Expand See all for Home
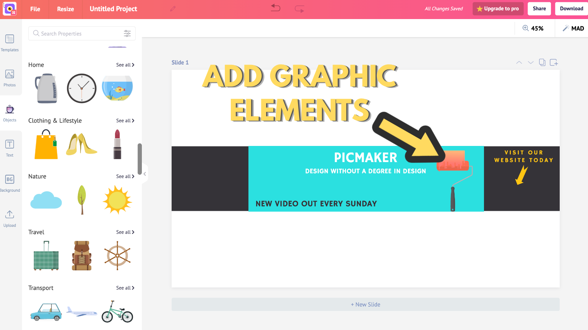Viewport: 588px width, 330px height. 125,65
